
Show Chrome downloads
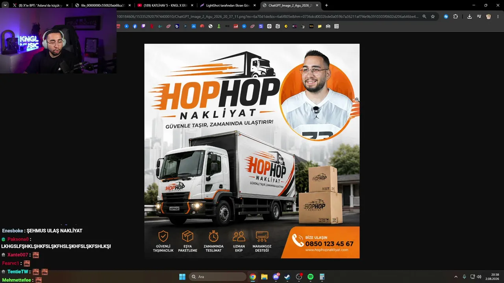469,17
